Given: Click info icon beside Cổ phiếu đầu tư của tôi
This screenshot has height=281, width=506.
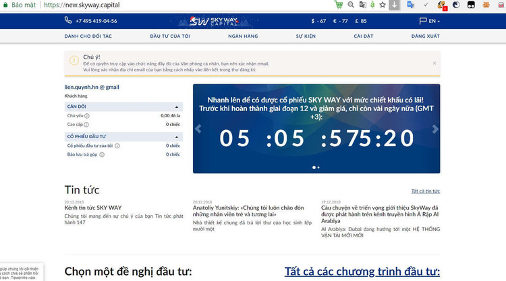Looking at the screenshot, I should [x=117, y=146].
